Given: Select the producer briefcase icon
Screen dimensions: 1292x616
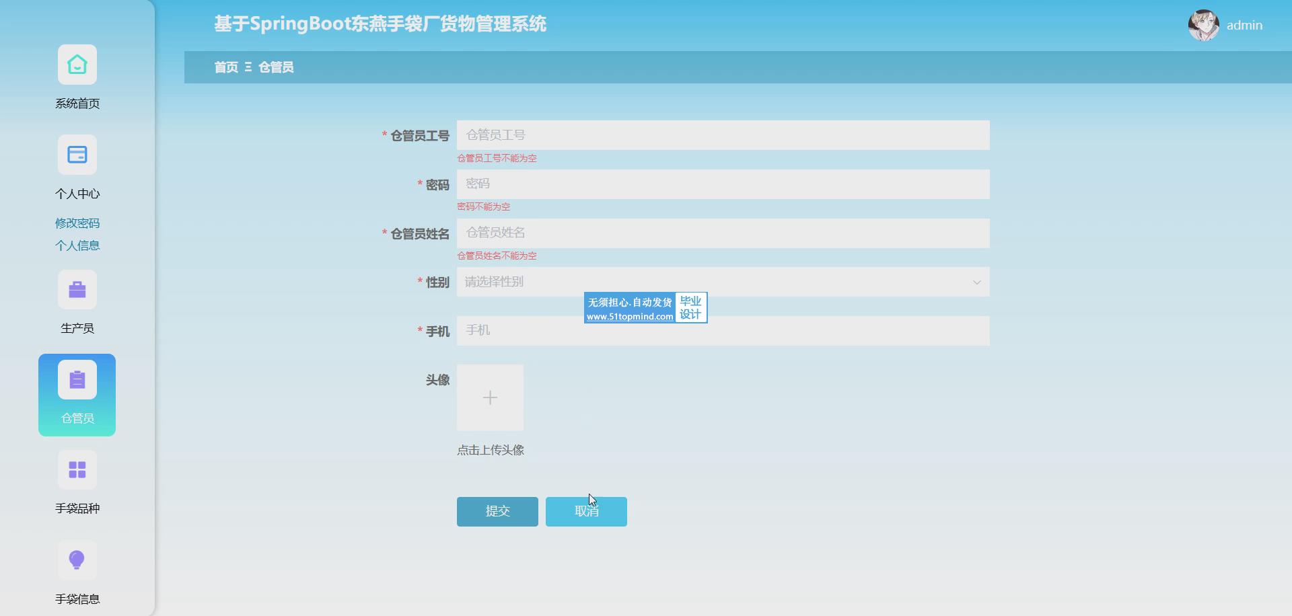Looking at the screenshot, I should [x=77, y=289].
